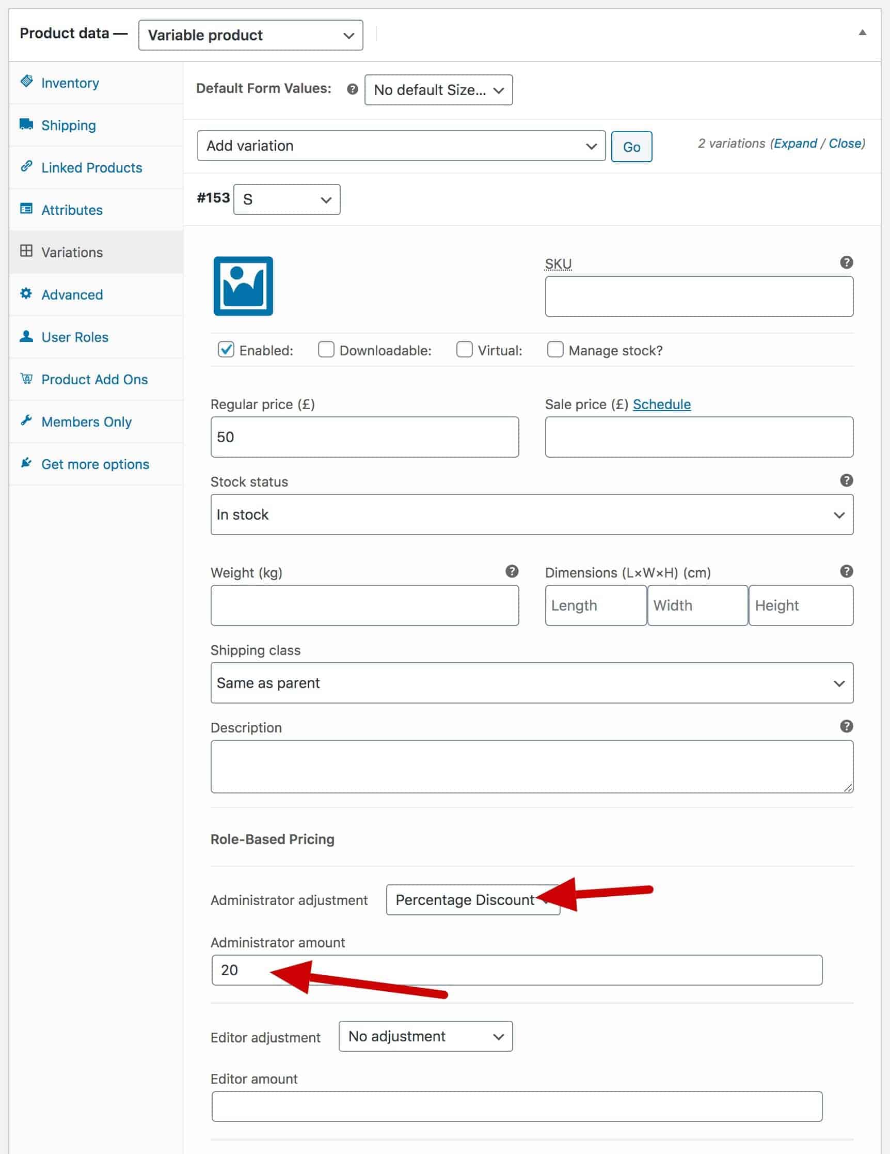Open the Linked Products tab

pos(96,167)
